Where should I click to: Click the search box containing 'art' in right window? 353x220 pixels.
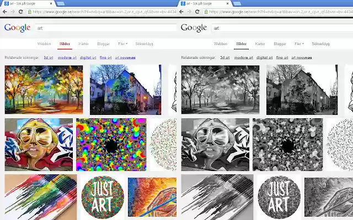(x=282, y=28)
